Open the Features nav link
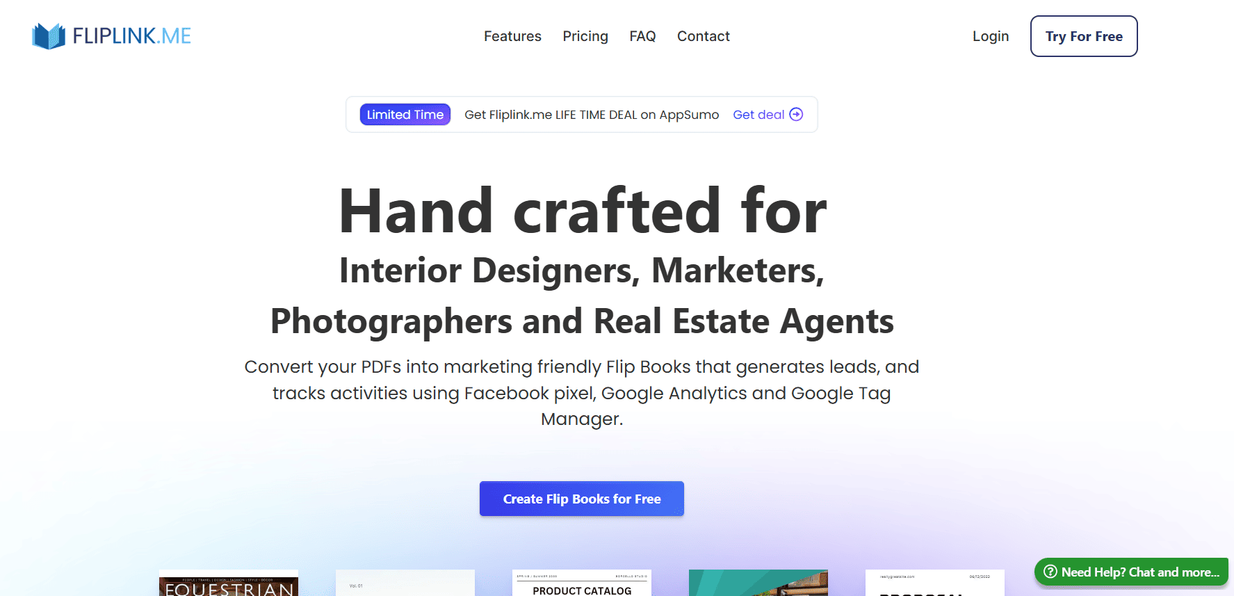This screenshot has width=1234, height=596. (x=512, y=36)
